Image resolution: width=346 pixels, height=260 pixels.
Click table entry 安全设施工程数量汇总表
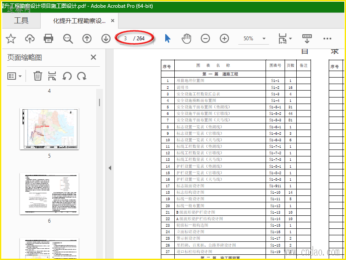point(198,94)
